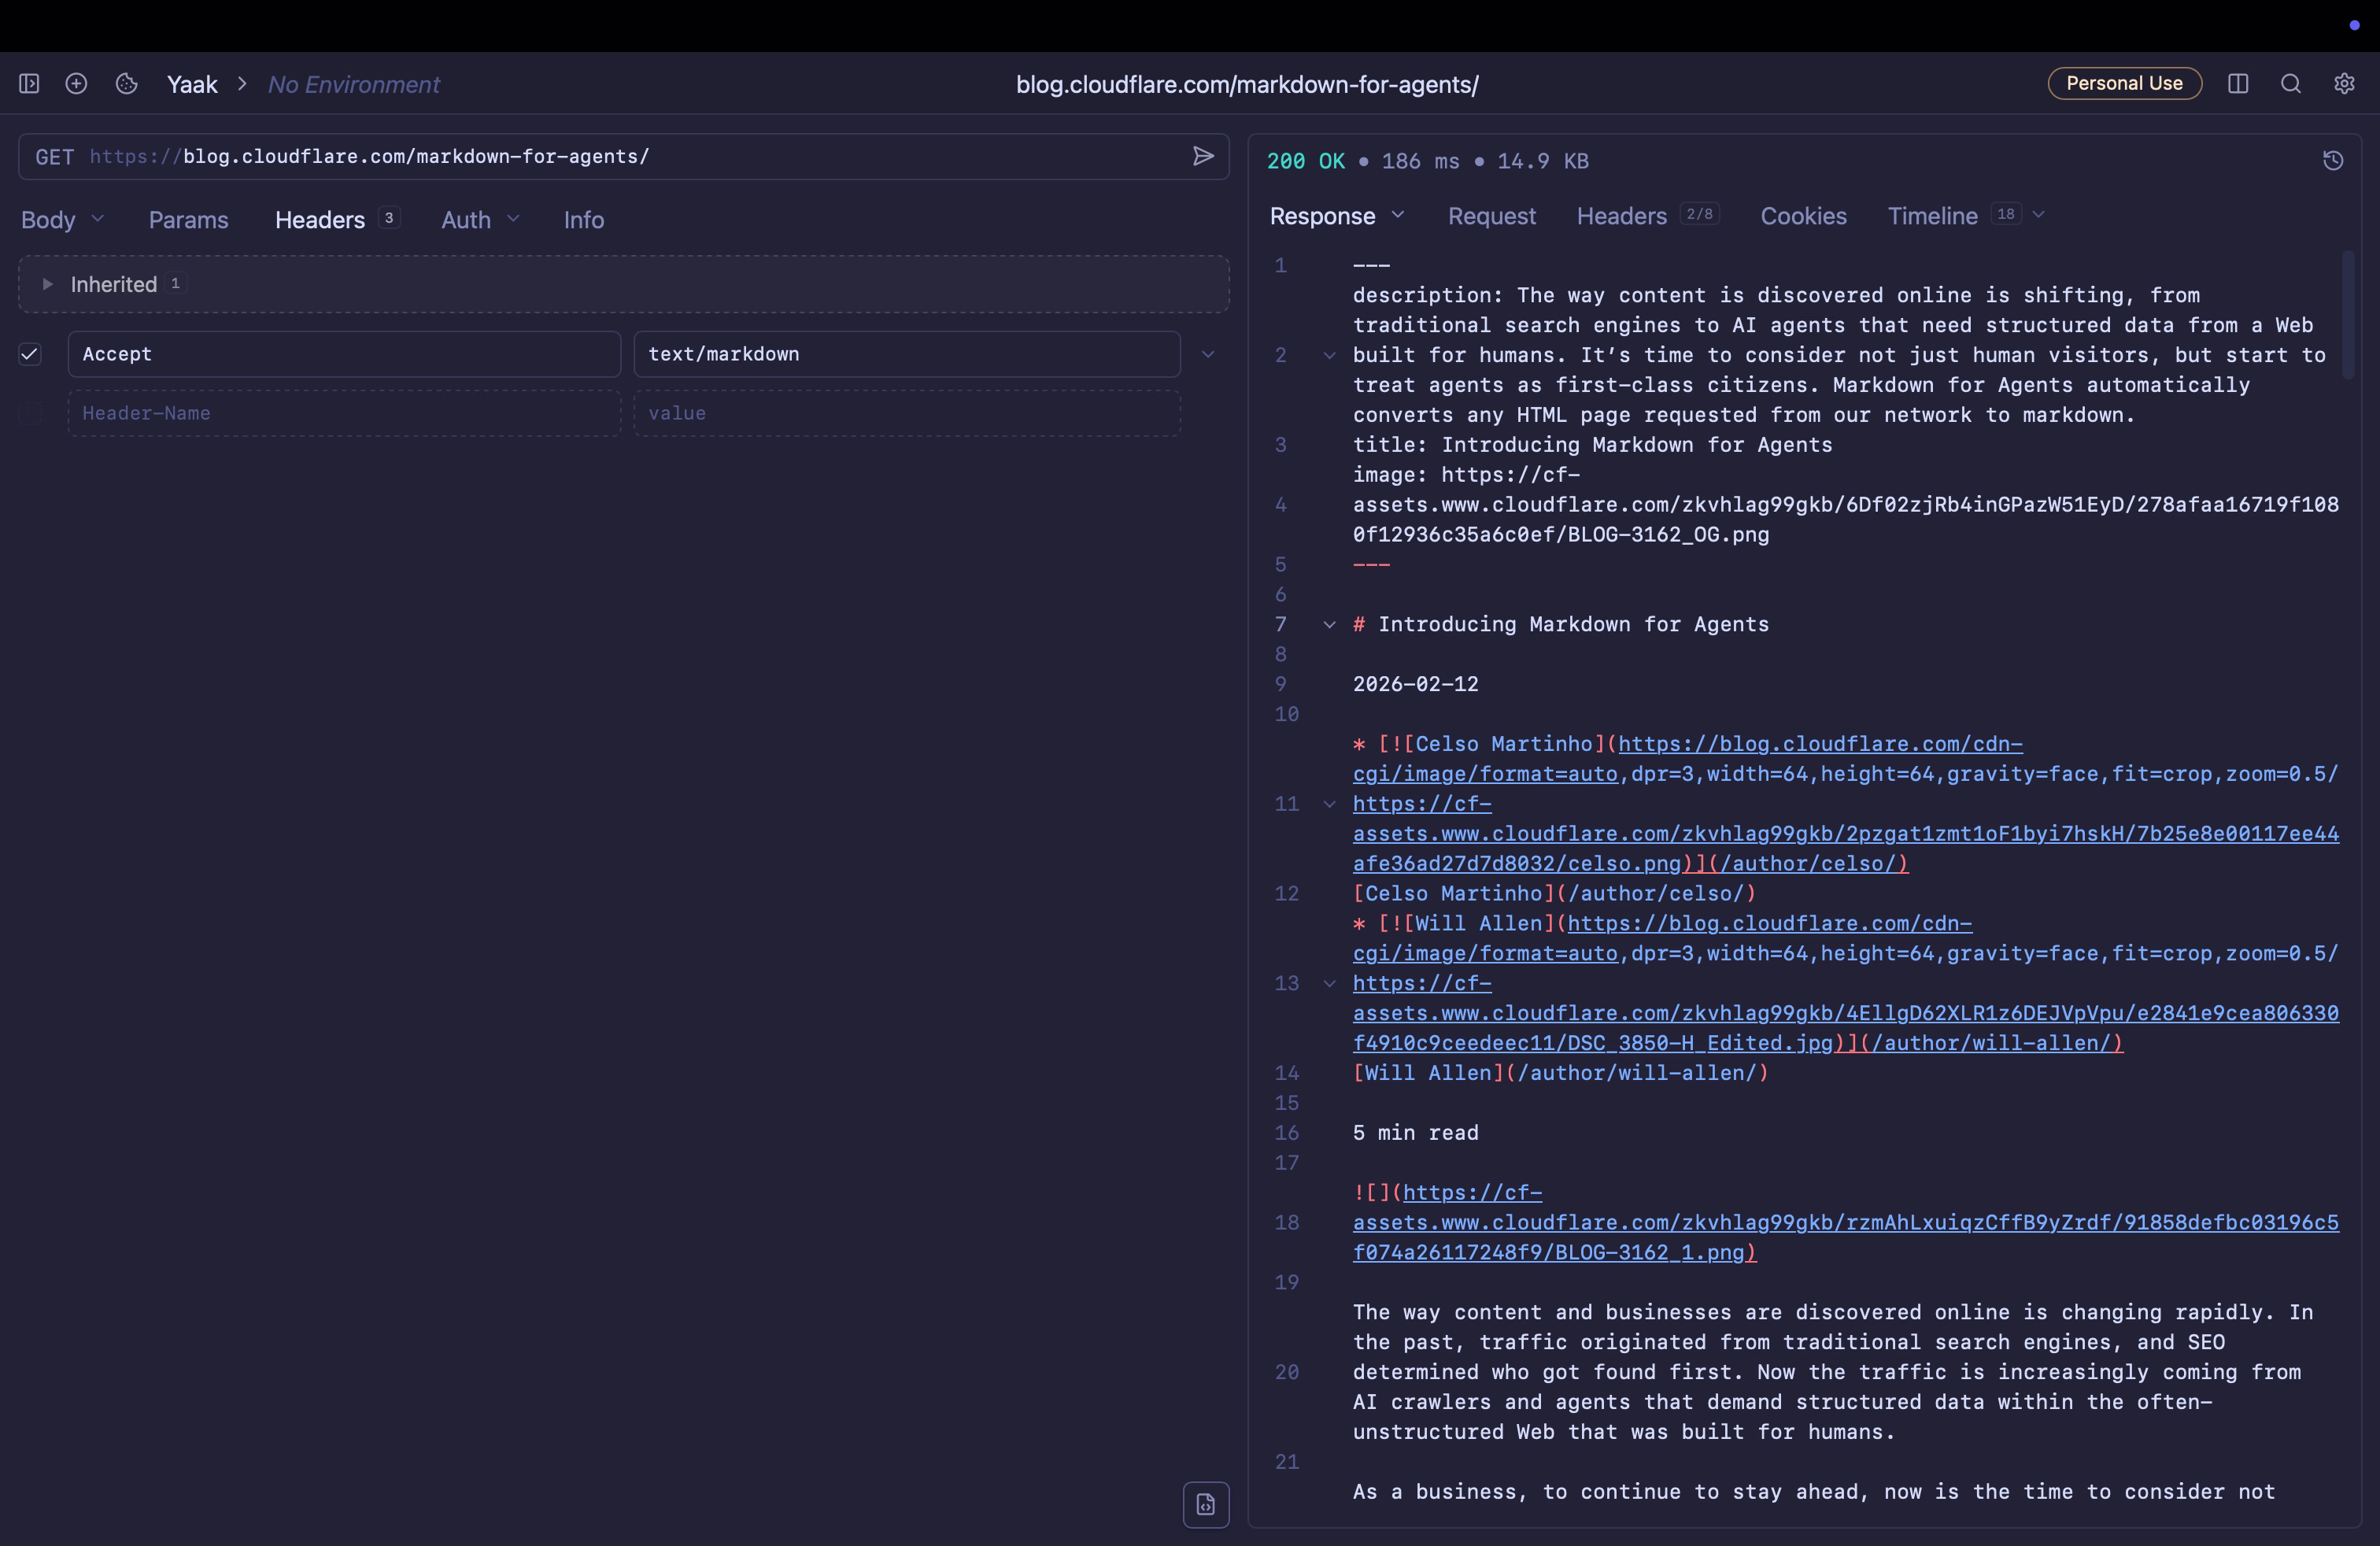Open the response Headers tab
This screenshot has width=2380, height=1546.
click(1647, 216)
